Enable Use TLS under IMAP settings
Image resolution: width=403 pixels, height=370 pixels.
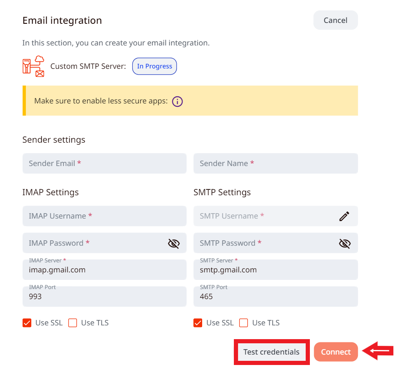(x=73, y=323)
